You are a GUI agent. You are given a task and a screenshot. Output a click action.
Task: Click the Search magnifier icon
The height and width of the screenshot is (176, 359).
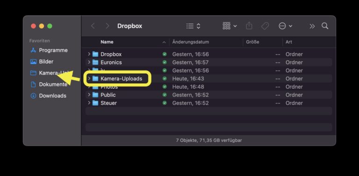pyautogui.click(x=325, y=26)
